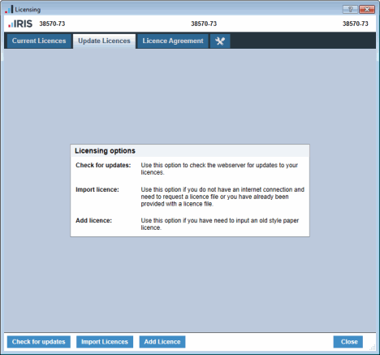Click the Import Licences button

[x=105, y=342]
